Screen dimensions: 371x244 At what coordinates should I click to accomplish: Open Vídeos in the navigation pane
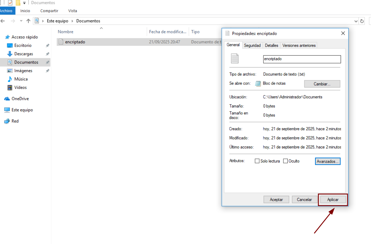[x=21, y=87]
